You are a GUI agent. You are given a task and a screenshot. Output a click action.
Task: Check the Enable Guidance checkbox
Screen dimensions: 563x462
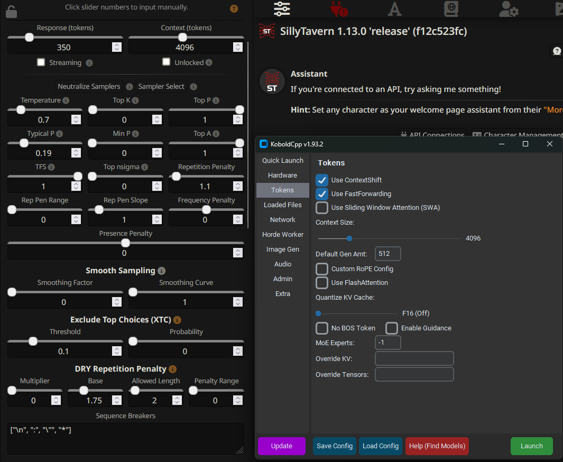tap(392, 328)
